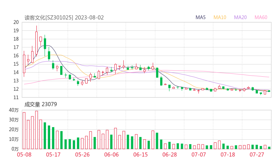This screenshot has height=163, width=275.
Task: Click the price axis value 12
Action: coord(16,89)
